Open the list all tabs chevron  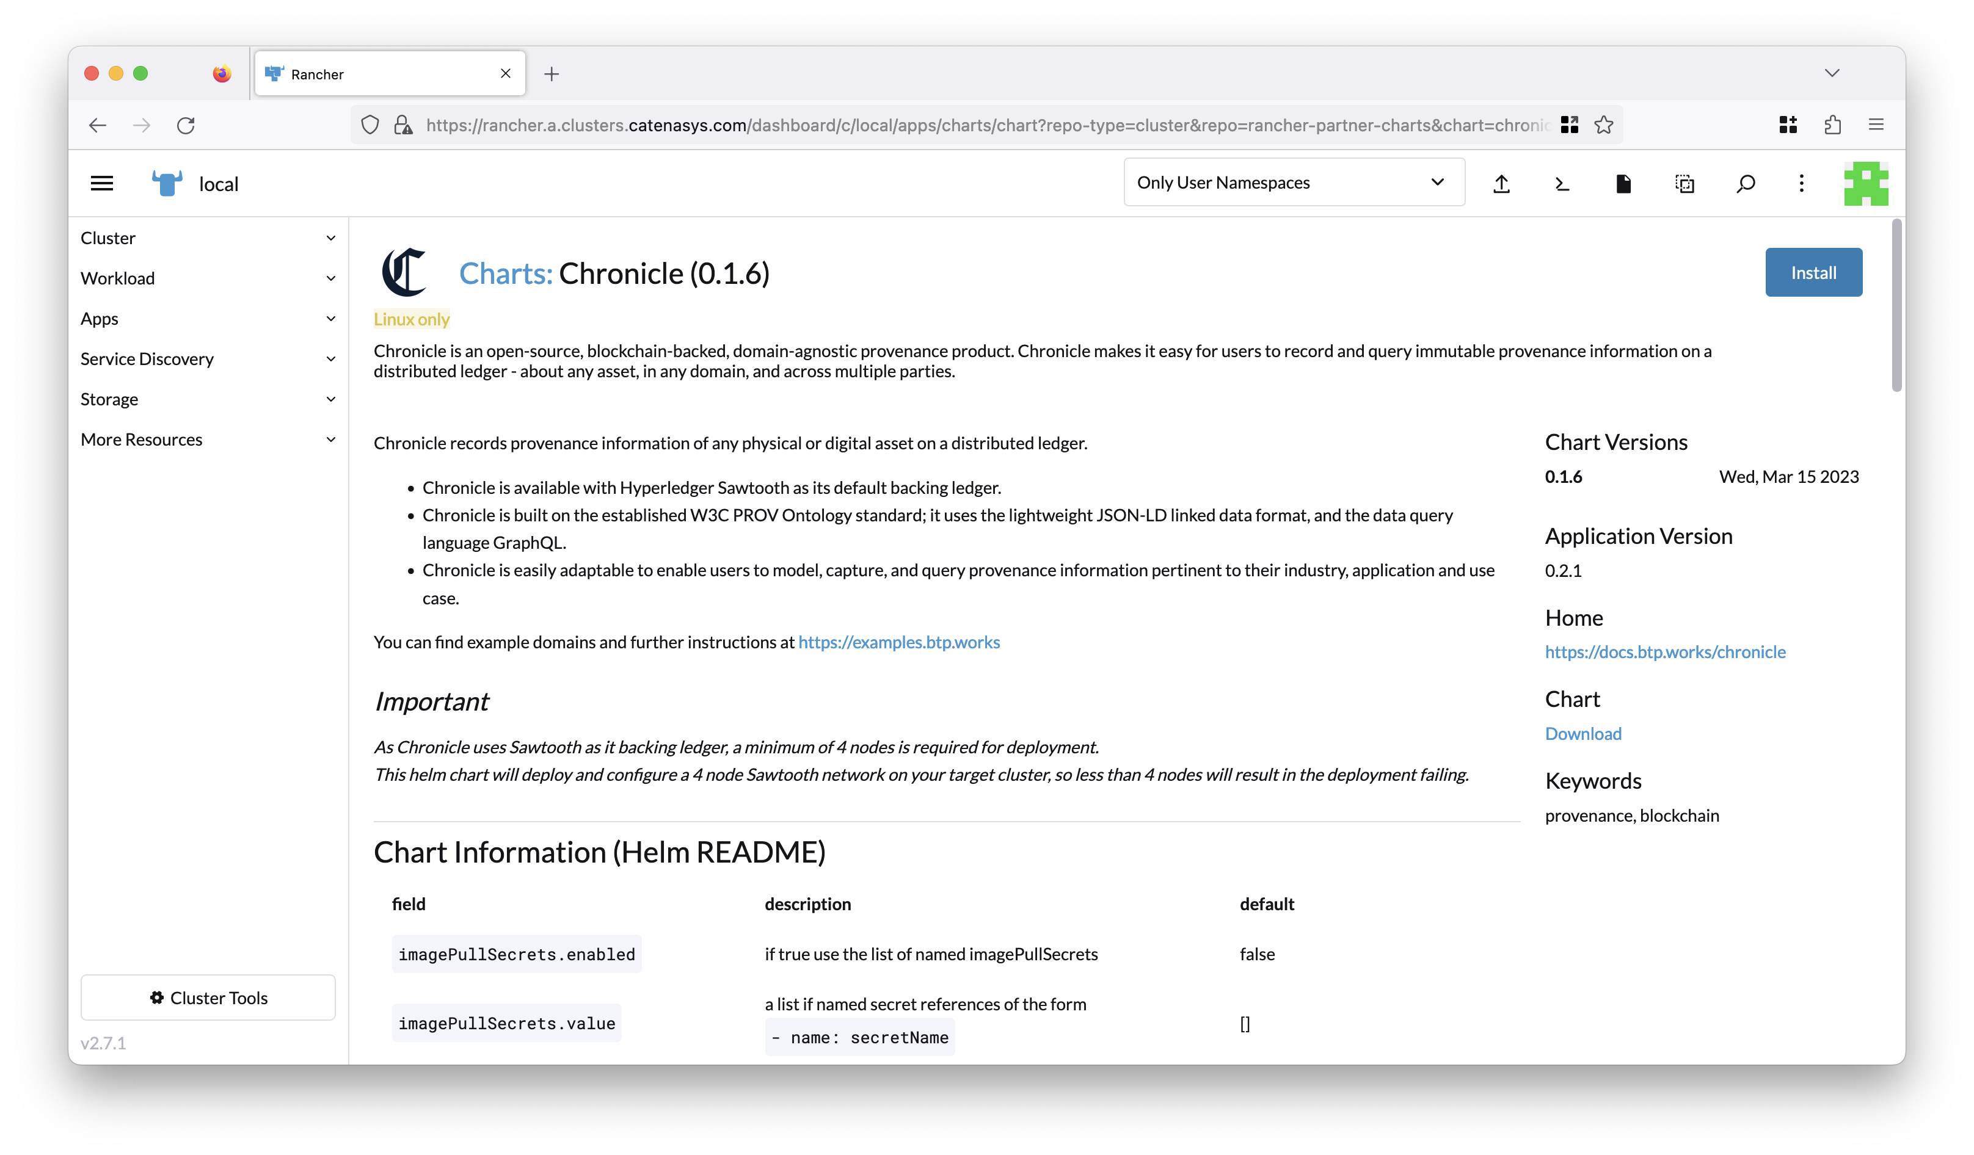coord(1832,74)
